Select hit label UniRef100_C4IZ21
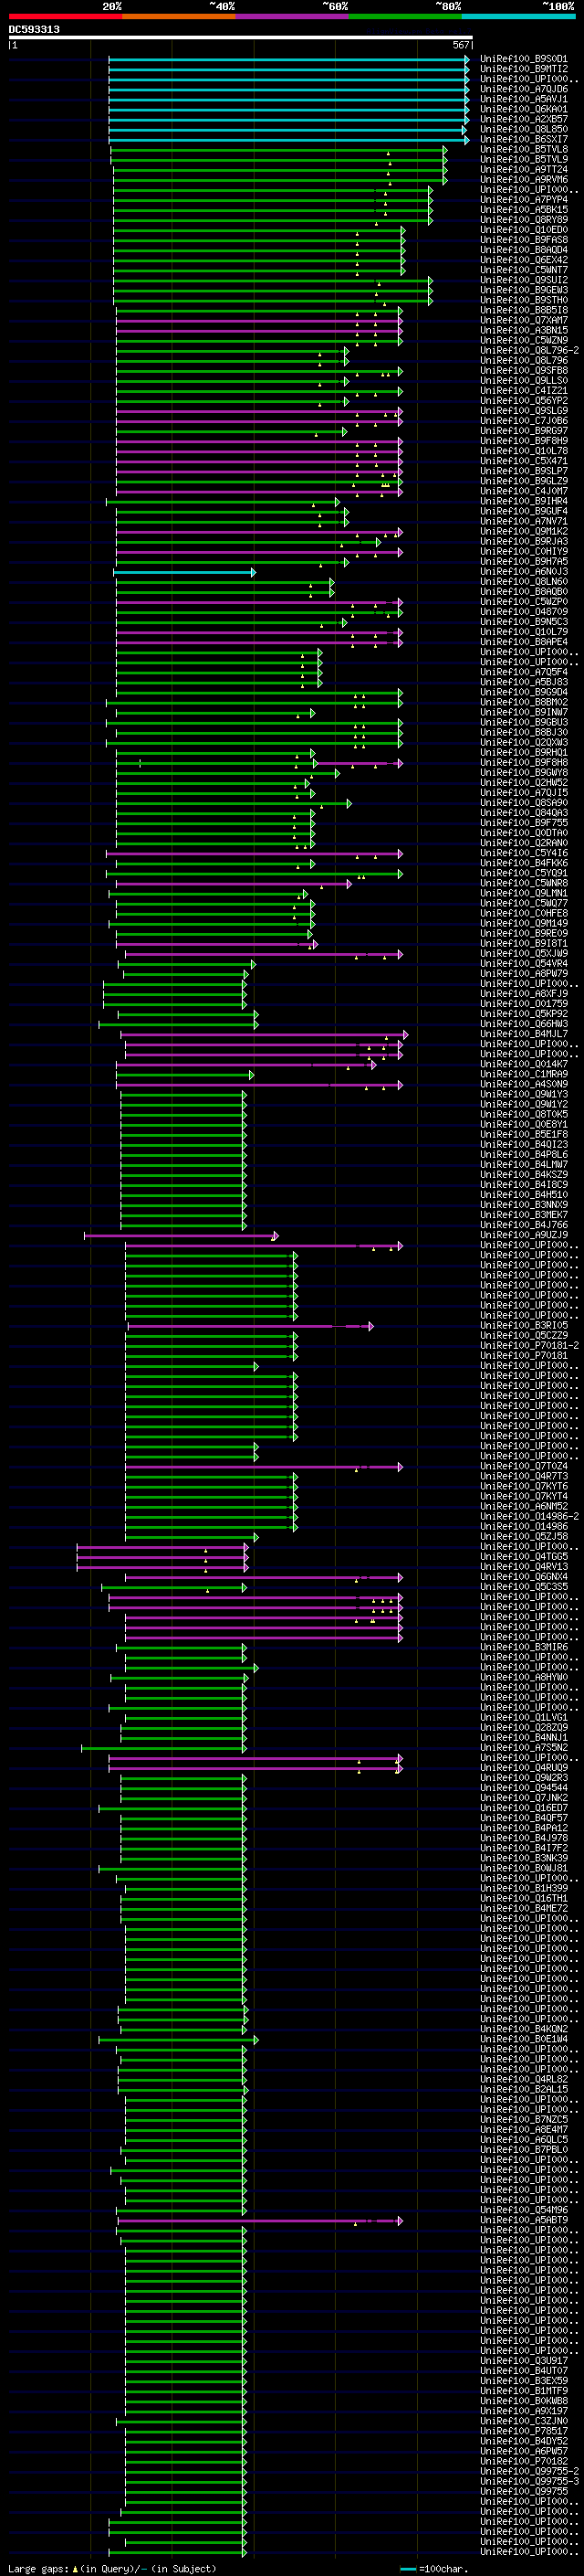 (x=524, y=391)
